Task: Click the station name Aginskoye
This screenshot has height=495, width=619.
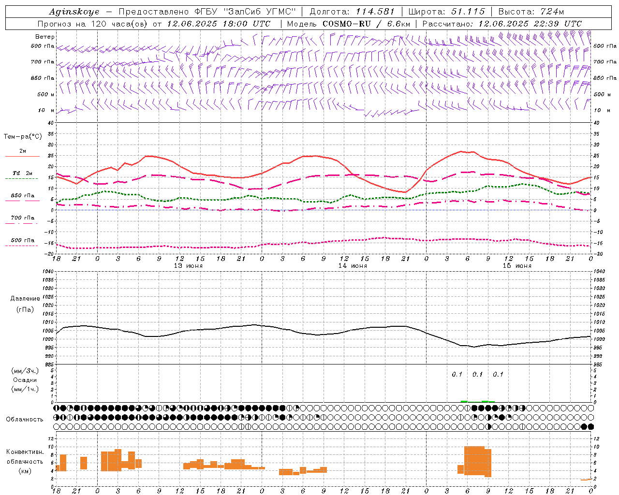Action: (x=74, y=12)
